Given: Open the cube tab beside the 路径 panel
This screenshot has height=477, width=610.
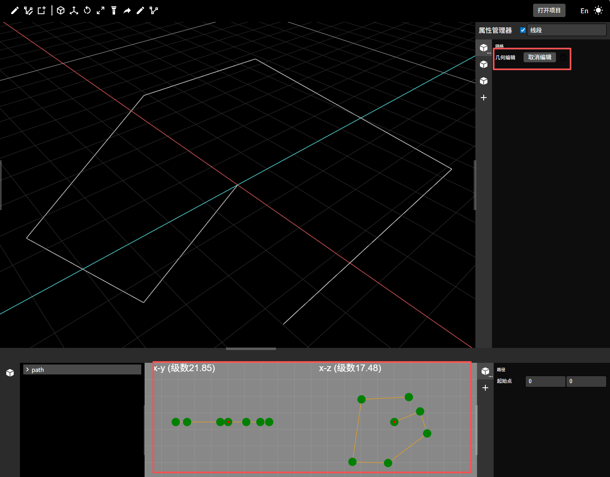Looking at the screenshot, I should pyautogui.click(x=485, y=371).
